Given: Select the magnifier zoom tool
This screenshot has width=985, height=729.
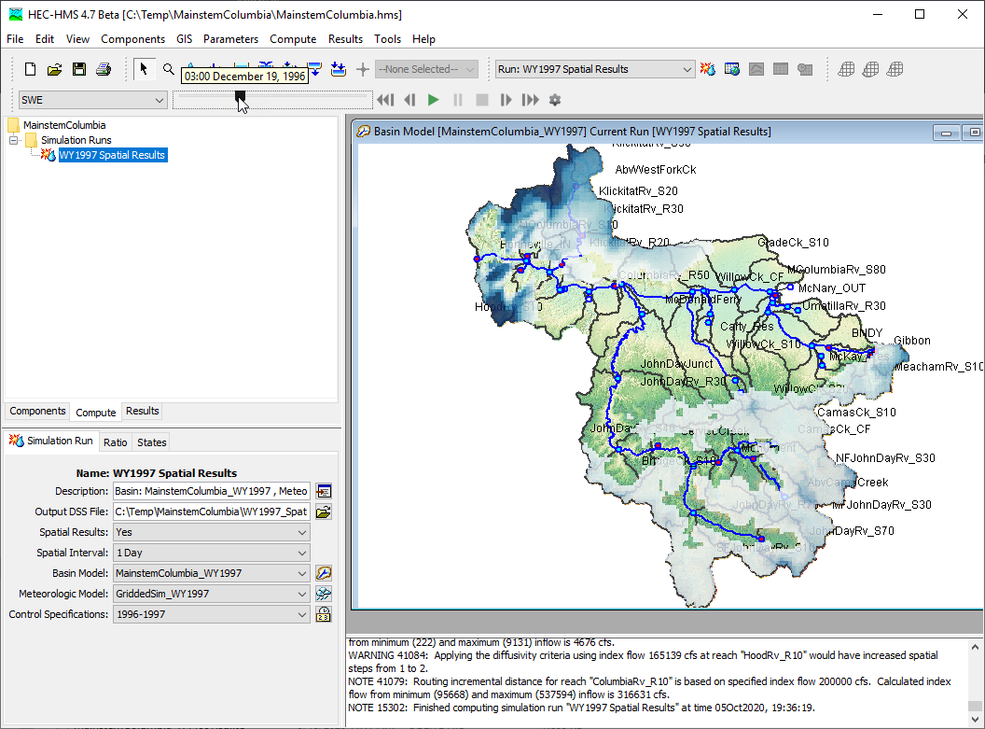Looking at the screenshot, I should (x=169, y=69).
